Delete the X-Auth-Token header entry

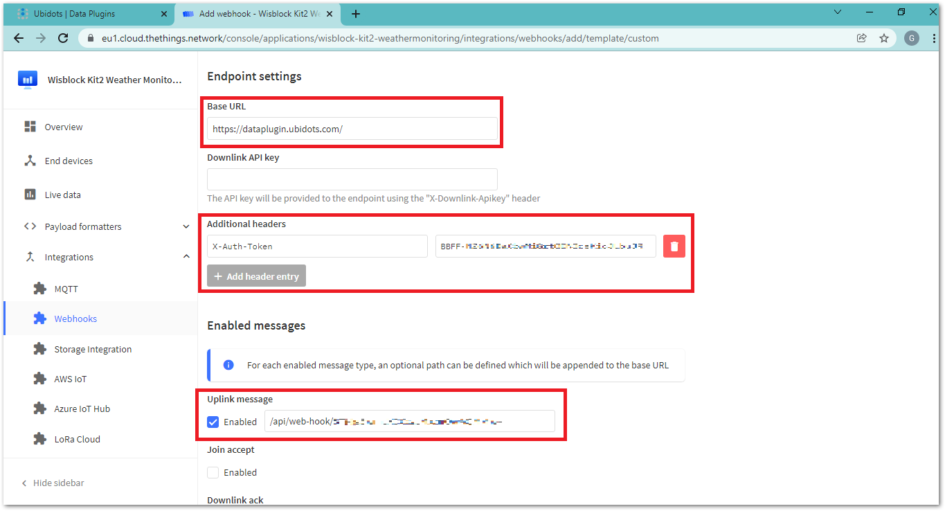click(x=674, y=246)
